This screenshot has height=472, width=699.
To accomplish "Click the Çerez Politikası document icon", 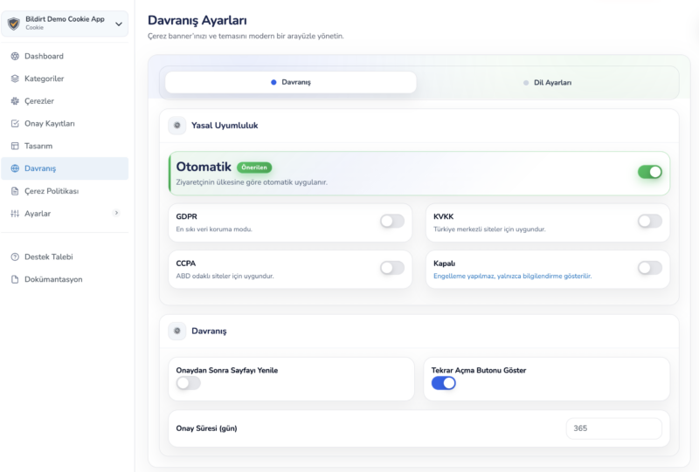I will pos(15,191).
